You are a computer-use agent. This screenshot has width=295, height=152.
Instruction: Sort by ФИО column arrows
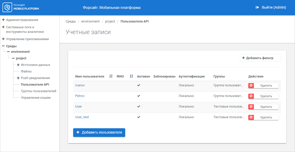click(131, 76)
